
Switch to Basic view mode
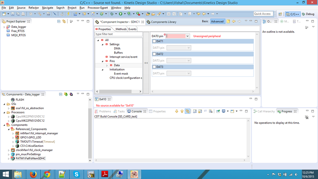pos(205,21)
